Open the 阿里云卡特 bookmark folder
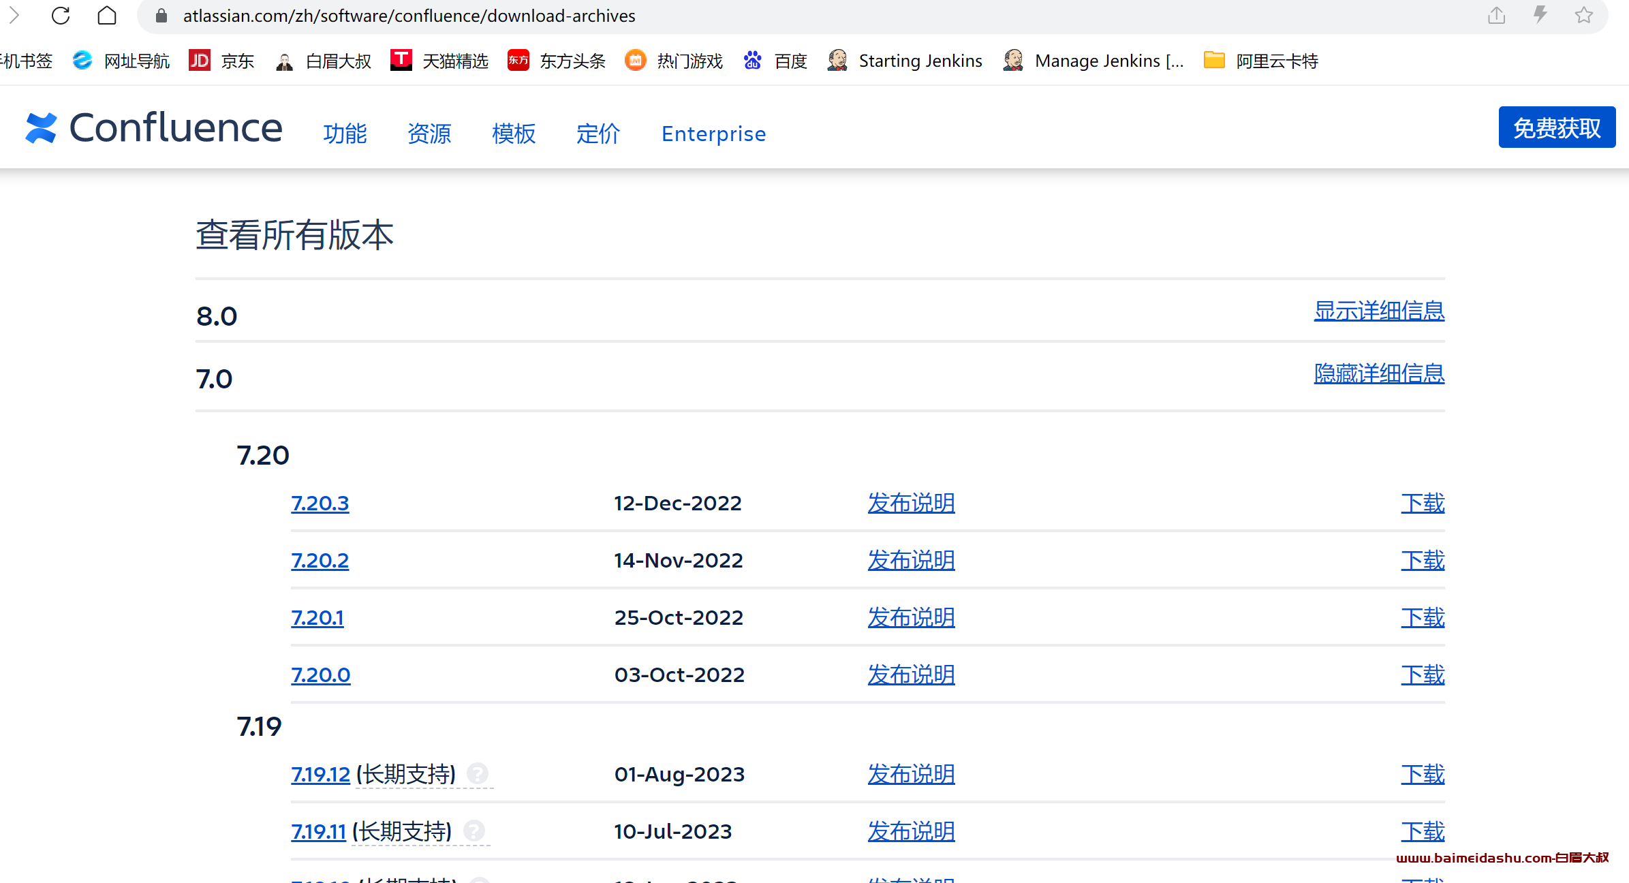1629x883 pixels. [1260, 61]
